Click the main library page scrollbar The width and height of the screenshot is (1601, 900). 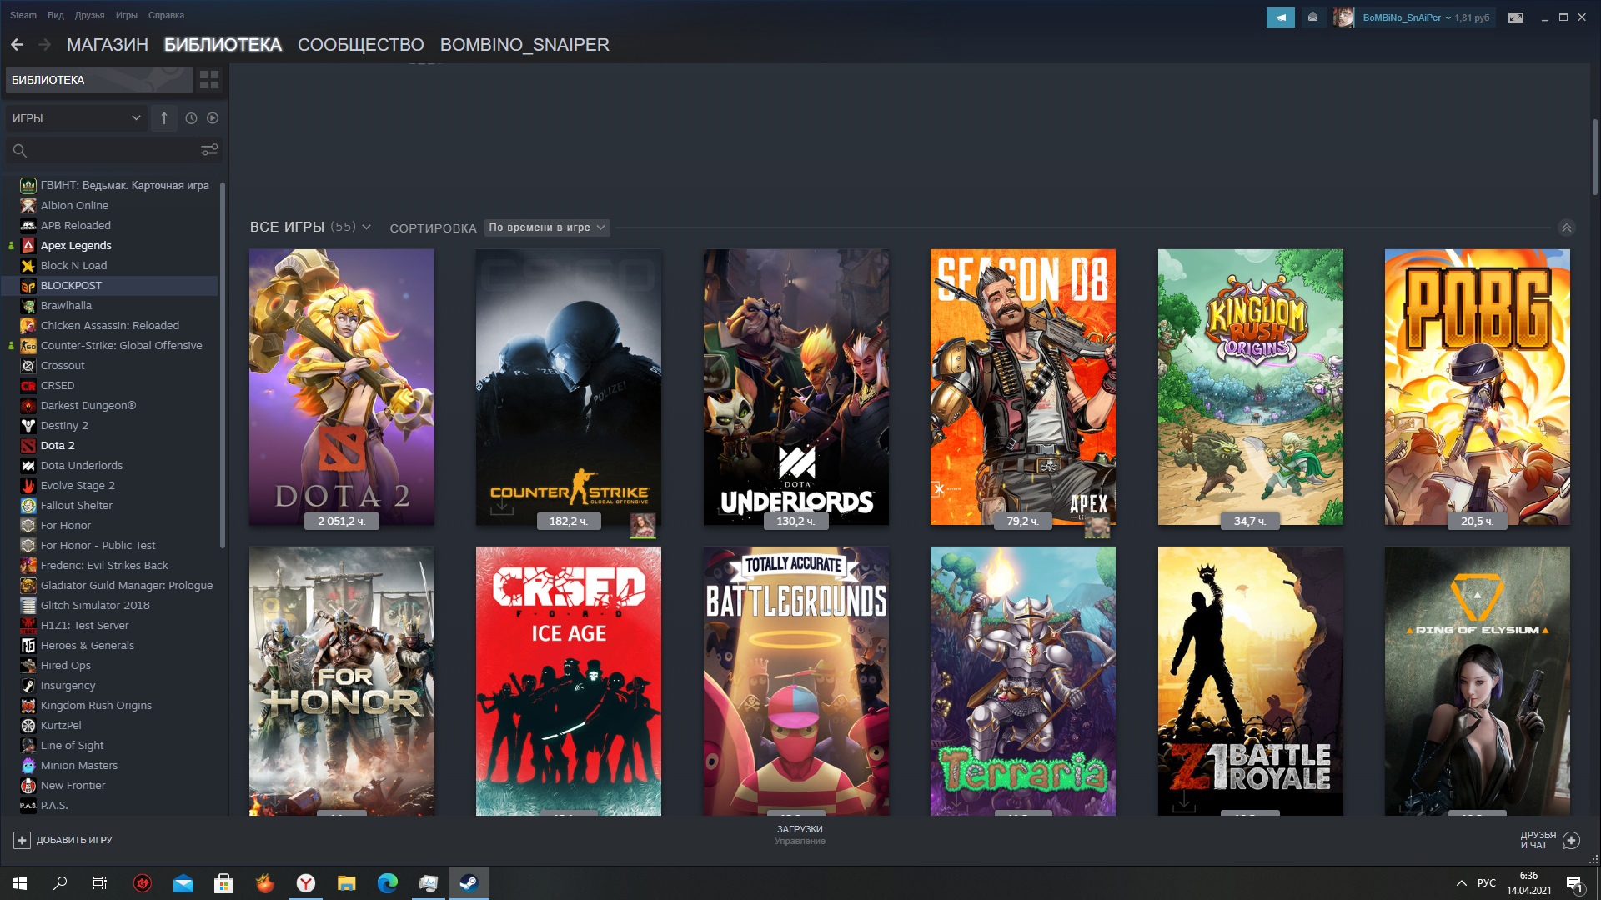coord(1594,158)
